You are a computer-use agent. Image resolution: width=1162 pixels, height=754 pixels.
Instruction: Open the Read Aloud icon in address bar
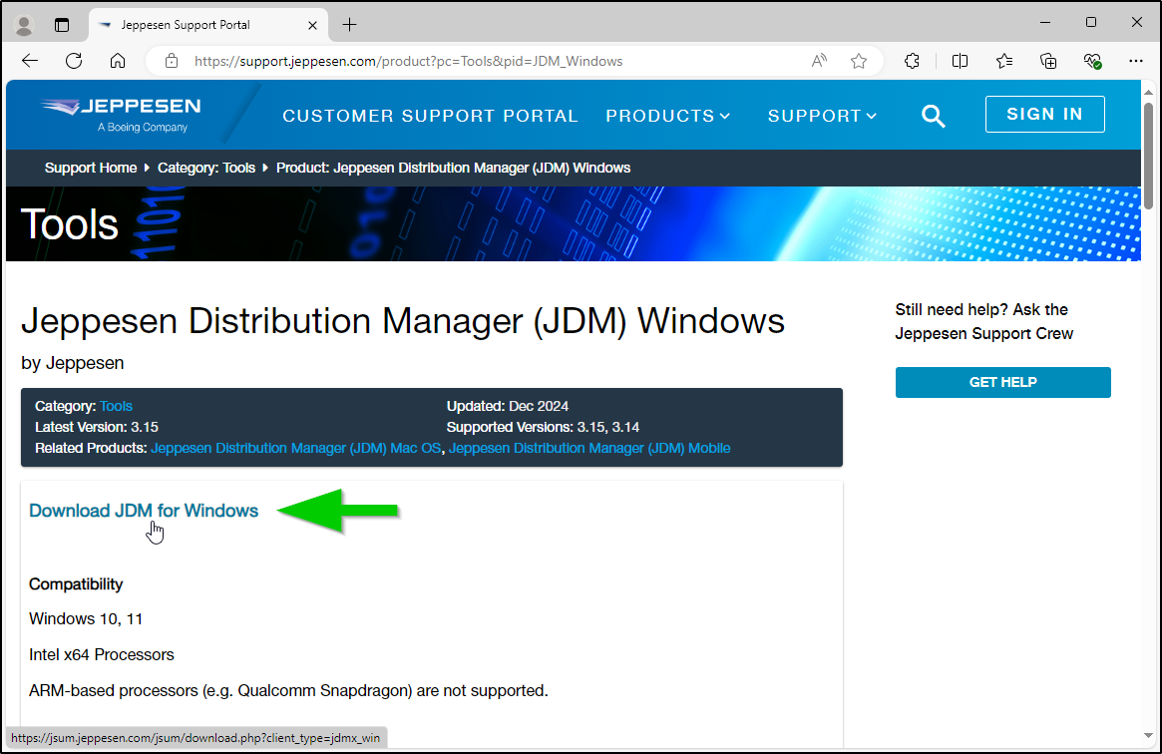pyautogui.click(x=820, y=61)
